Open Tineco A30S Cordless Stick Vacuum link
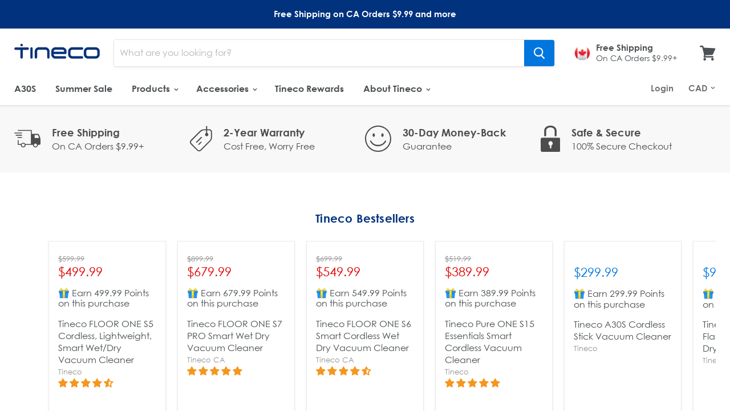The height and width of the screenshot is (411, 730). 622,331
